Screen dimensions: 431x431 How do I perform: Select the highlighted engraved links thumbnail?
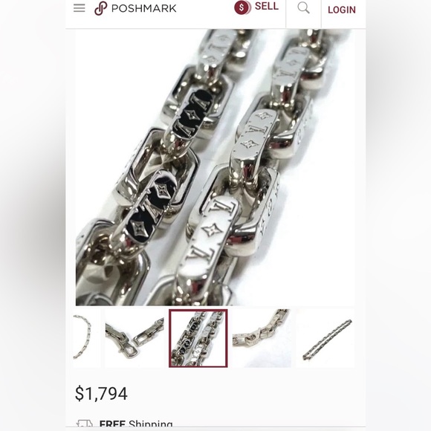198,338
